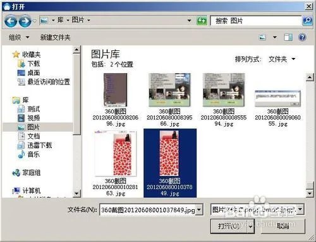Screen dimensions: 316x242
Task: Go back with the Back arrow button
Action: coord(11,21)
